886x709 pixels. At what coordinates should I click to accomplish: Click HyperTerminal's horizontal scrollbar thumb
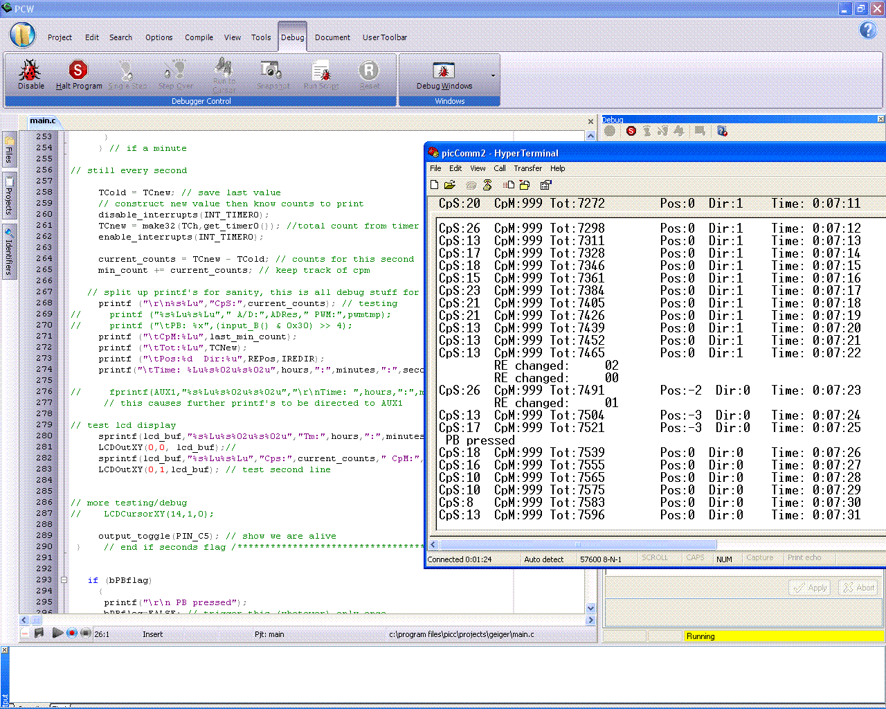(578, 545)
